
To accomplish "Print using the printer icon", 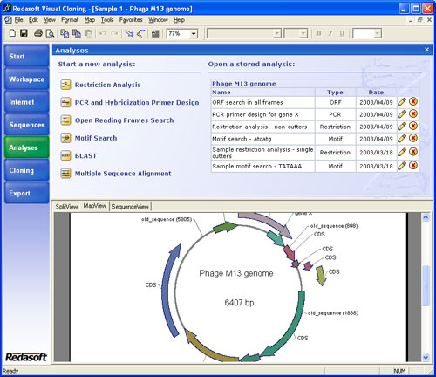I will pyautogui.click(x=38, y=33).
